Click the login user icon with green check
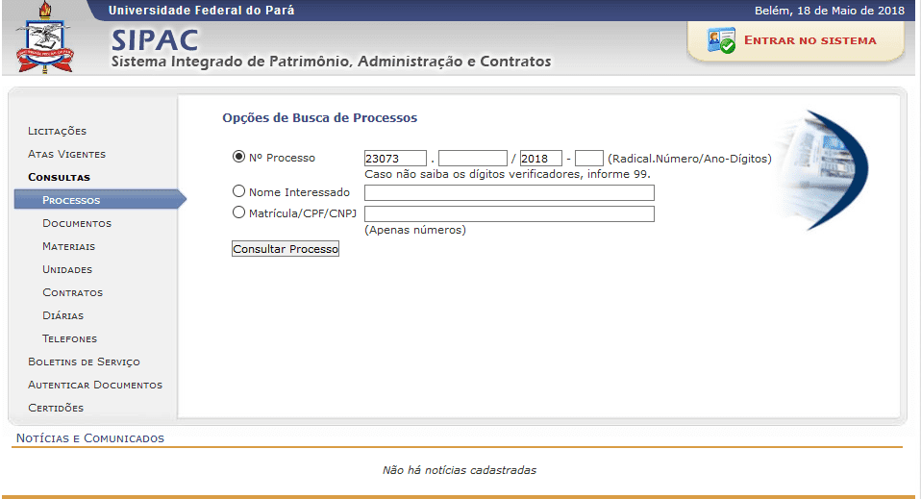Image resolution: width=921 pixels, height=499 pixels. coord(721,41)
